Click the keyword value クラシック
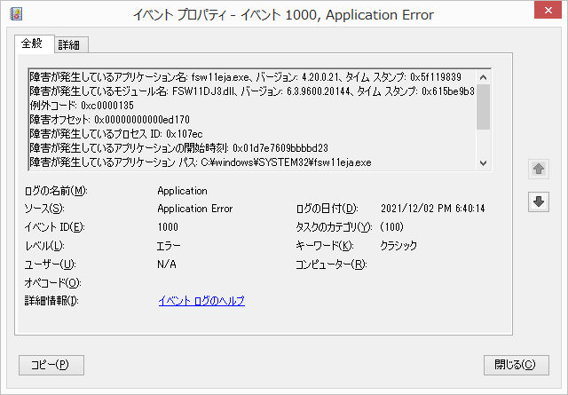 tap(398, 246)
